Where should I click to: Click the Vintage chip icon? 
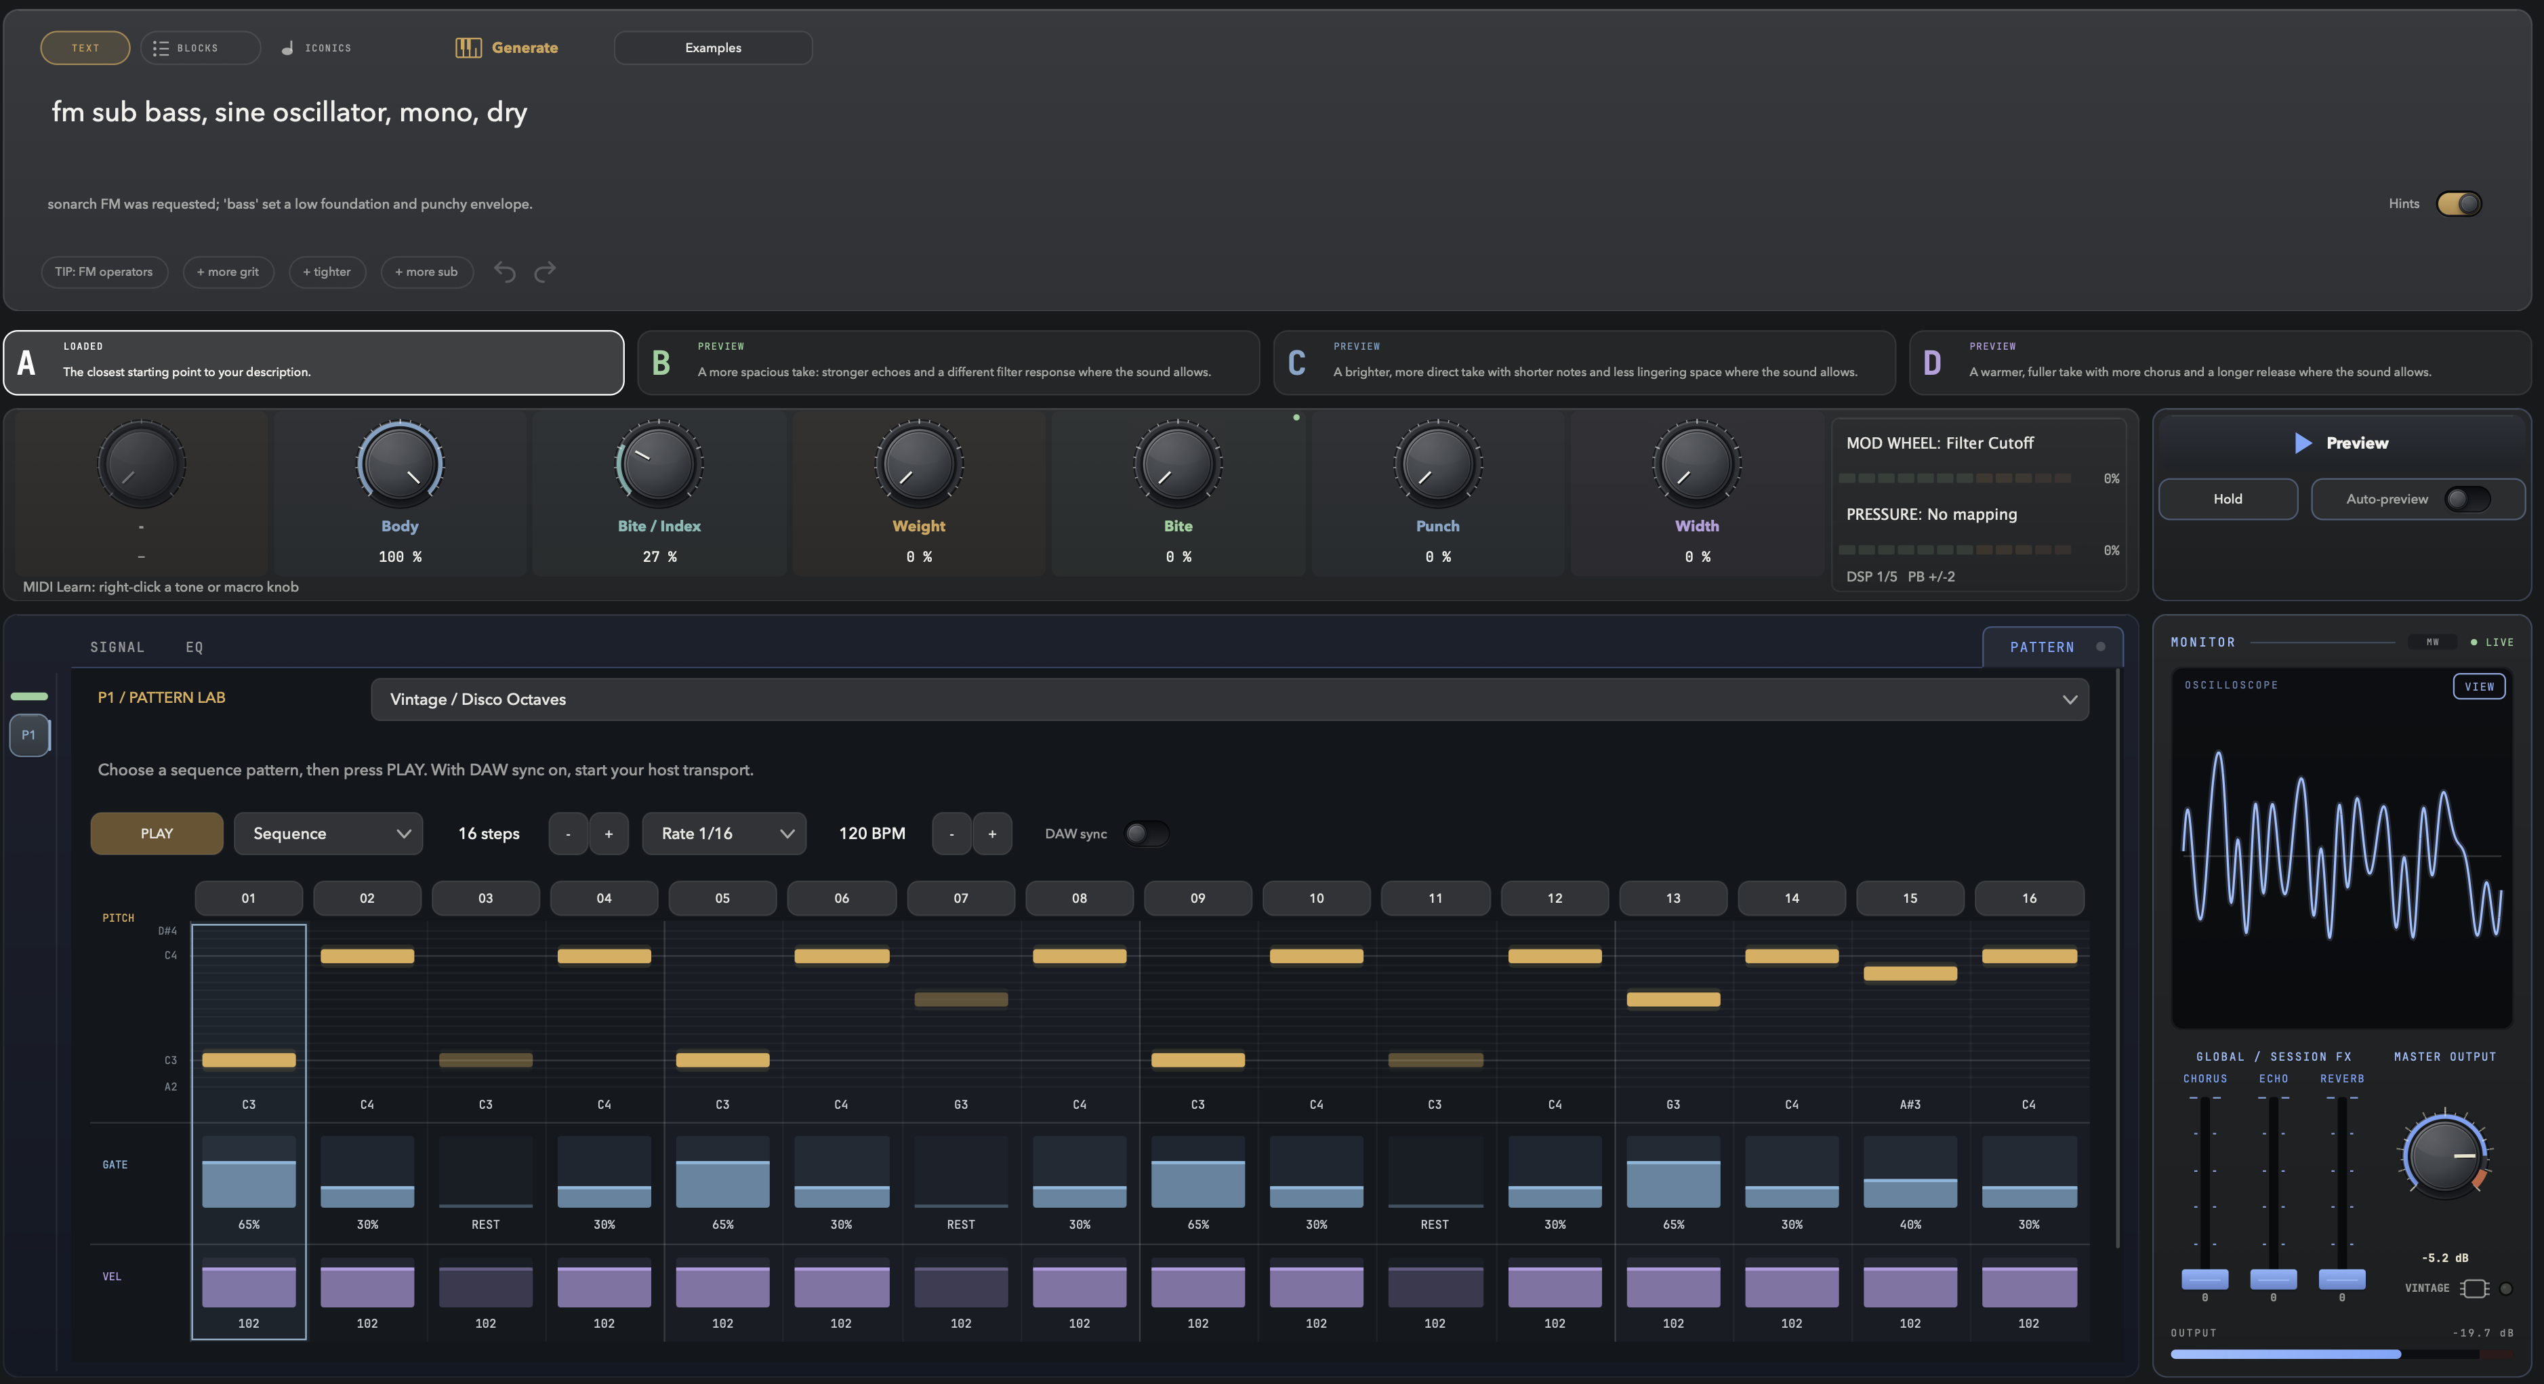(2474, 1288)
